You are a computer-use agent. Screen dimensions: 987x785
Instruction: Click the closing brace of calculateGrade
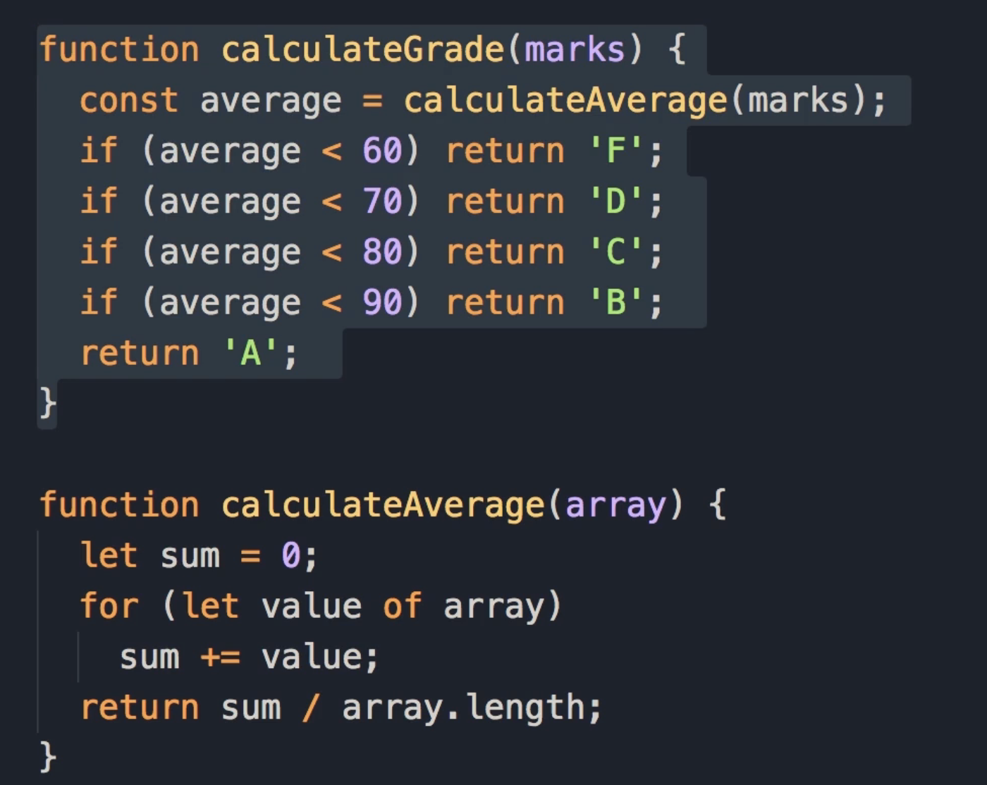[47, 404]
